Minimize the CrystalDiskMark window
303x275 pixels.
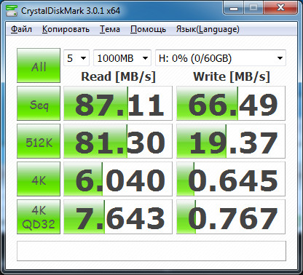[x=234, y=9]
